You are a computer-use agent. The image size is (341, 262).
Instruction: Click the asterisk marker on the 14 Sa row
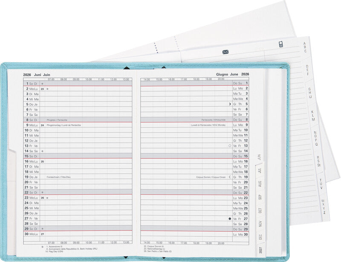[x=42, y=151]
